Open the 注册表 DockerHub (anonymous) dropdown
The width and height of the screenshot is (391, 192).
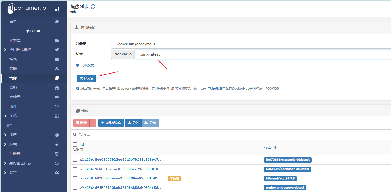pos(251,44)
